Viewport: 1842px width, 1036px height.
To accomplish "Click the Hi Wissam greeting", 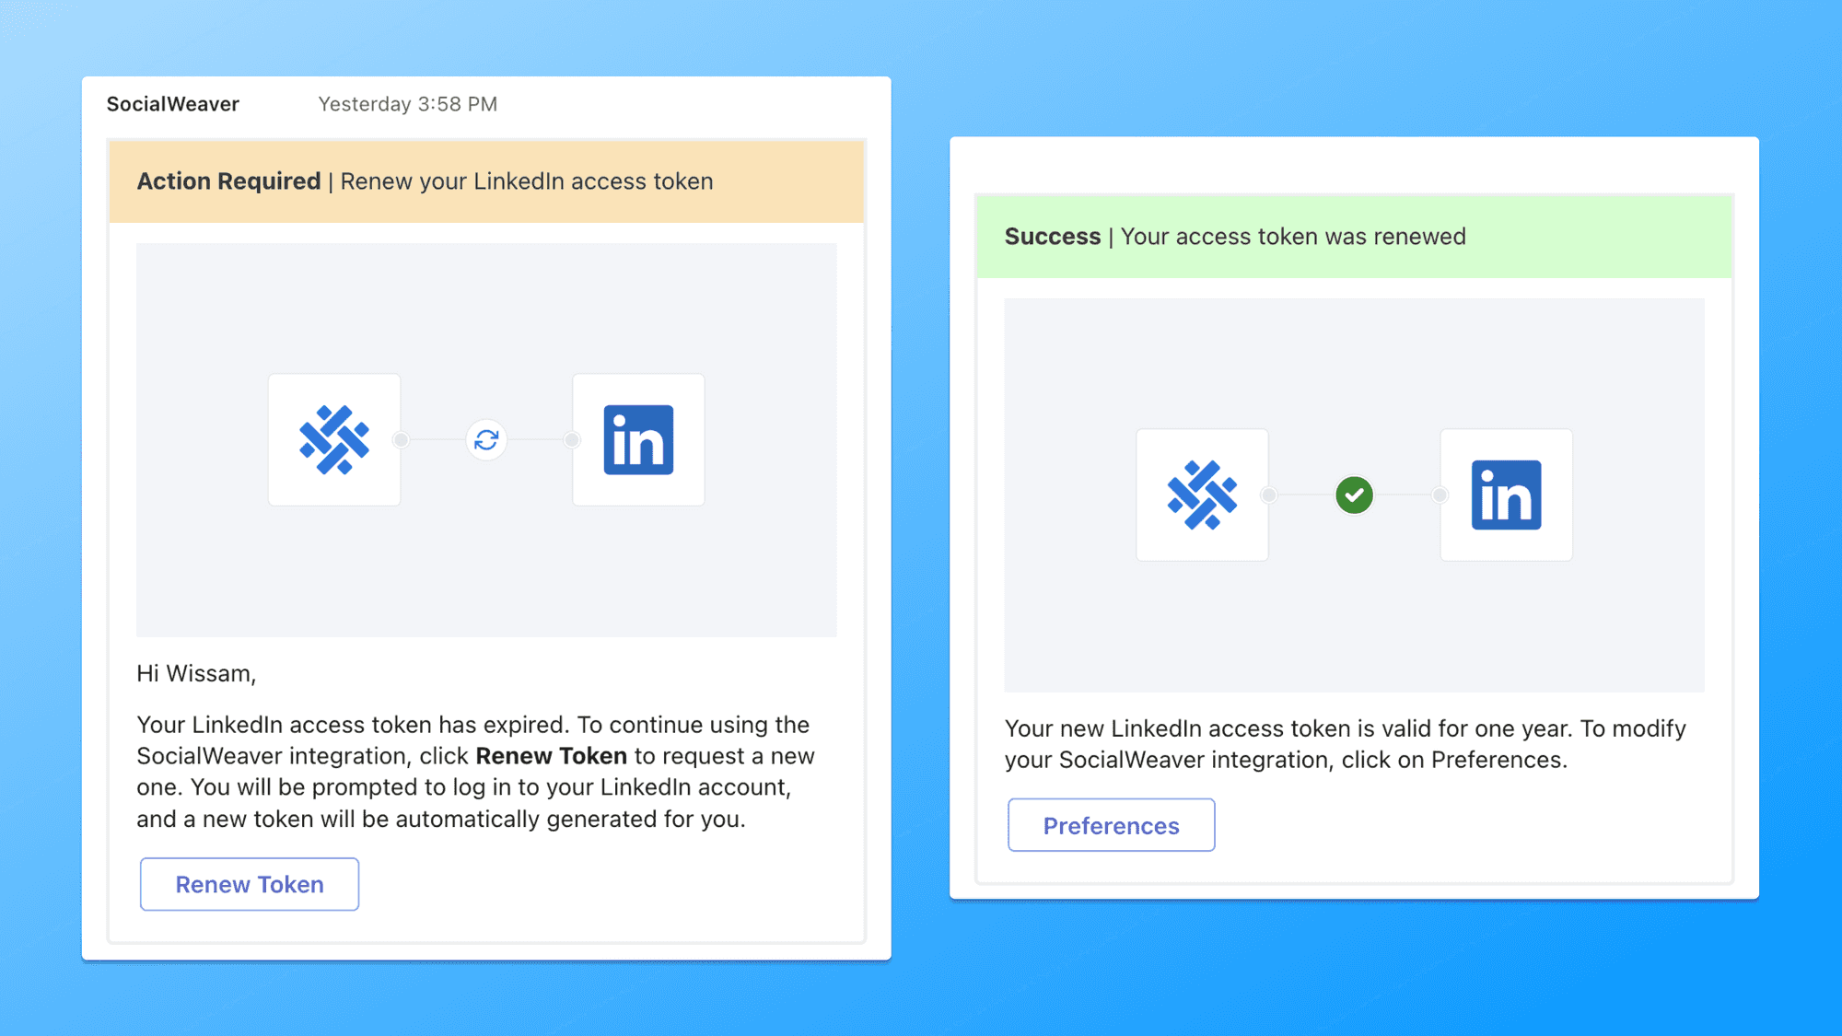I will pyautogui.click(x=196, y=673).
